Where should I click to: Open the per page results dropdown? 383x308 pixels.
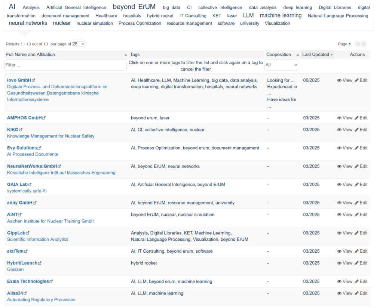[79, 44]
